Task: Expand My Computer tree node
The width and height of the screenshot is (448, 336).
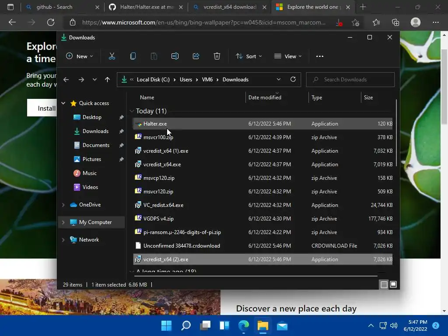Action: pos(63,222)
